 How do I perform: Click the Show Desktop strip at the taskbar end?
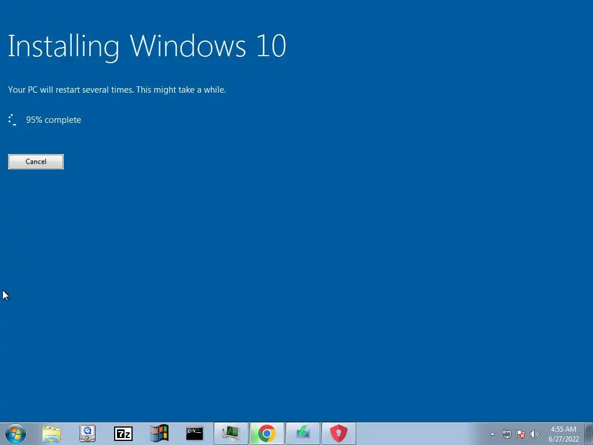[589, 434]
